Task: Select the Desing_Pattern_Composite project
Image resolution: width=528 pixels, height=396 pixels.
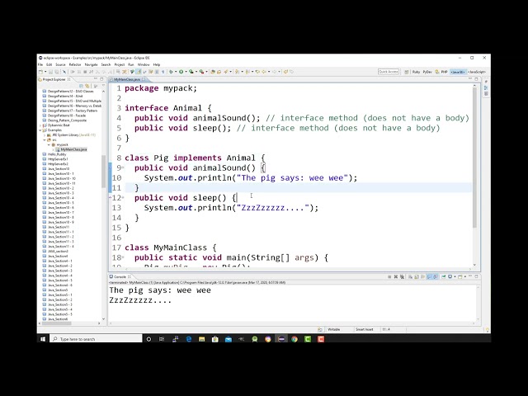Action: click(x=64, y=120)
